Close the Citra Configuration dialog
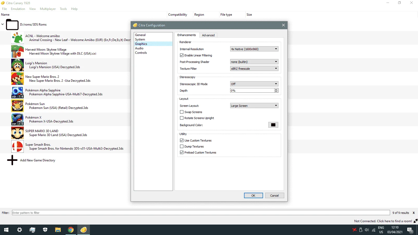The width and height of the screenshot is (418, 235). (x=283, y=25)
